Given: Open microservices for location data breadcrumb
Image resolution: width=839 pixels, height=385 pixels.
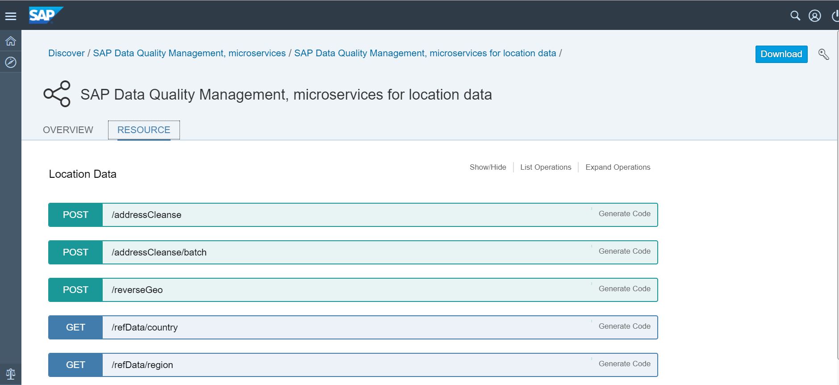Looking at the screenshot, I should point(425,53).
